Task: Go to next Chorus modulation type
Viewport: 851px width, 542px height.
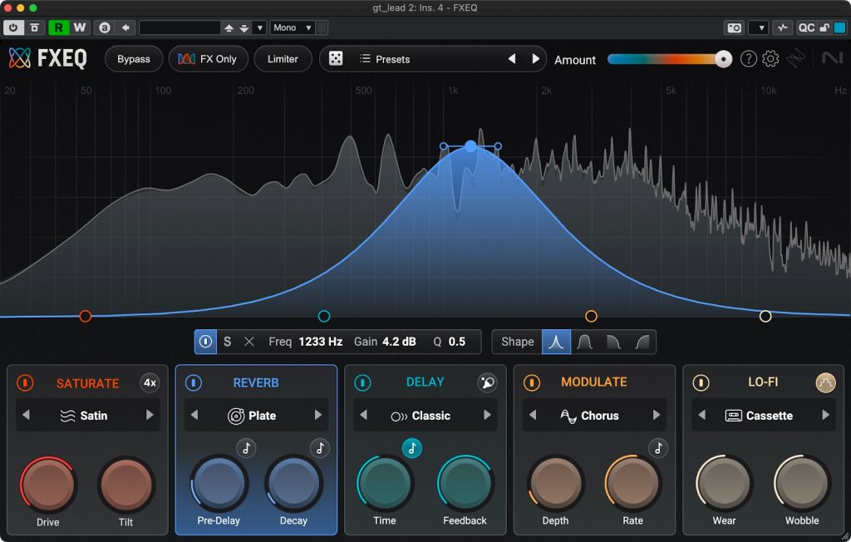Action: pyautogui.click(x=657, y=416)
